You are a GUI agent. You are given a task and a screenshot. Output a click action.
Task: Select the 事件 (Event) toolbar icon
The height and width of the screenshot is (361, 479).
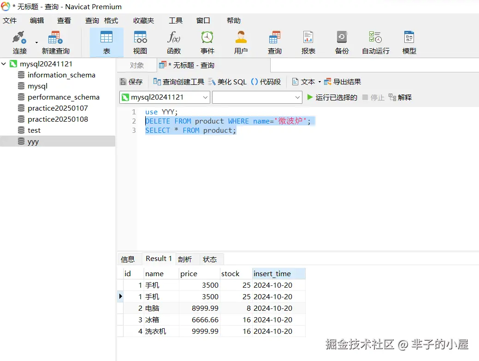pos(207,42)
